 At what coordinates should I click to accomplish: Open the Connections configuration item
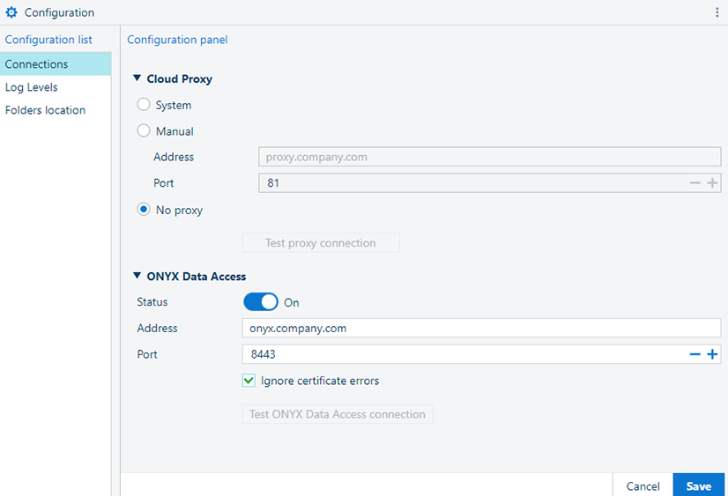pyautogui.click(x=37, y=64)
